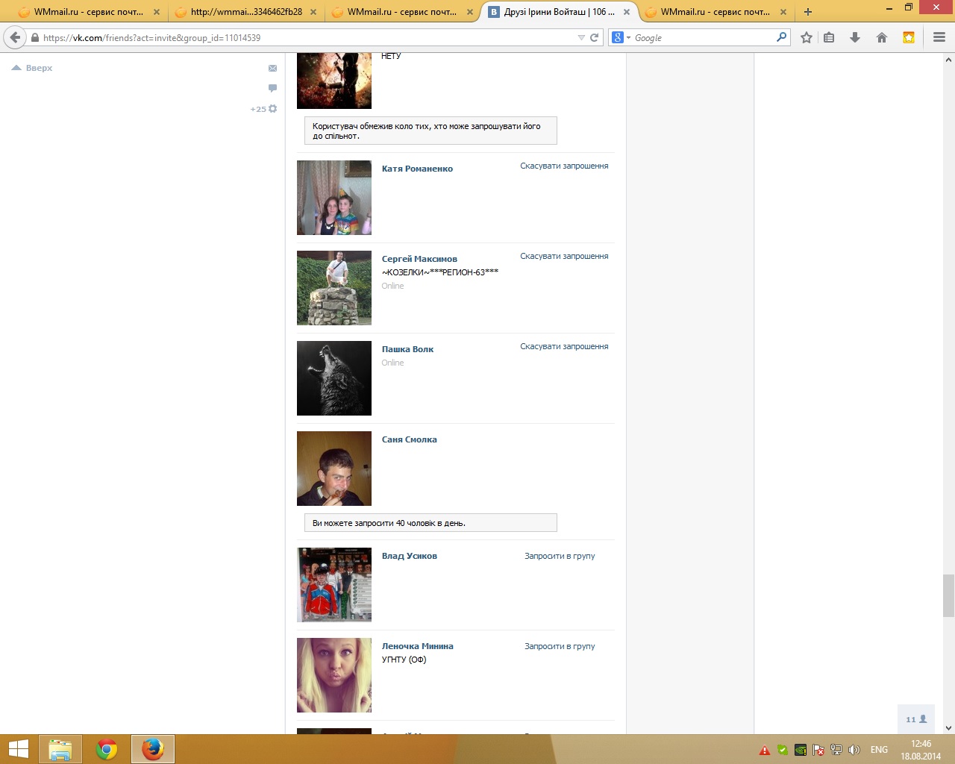Submit search with the magnifier icon

tap(781, 37)
